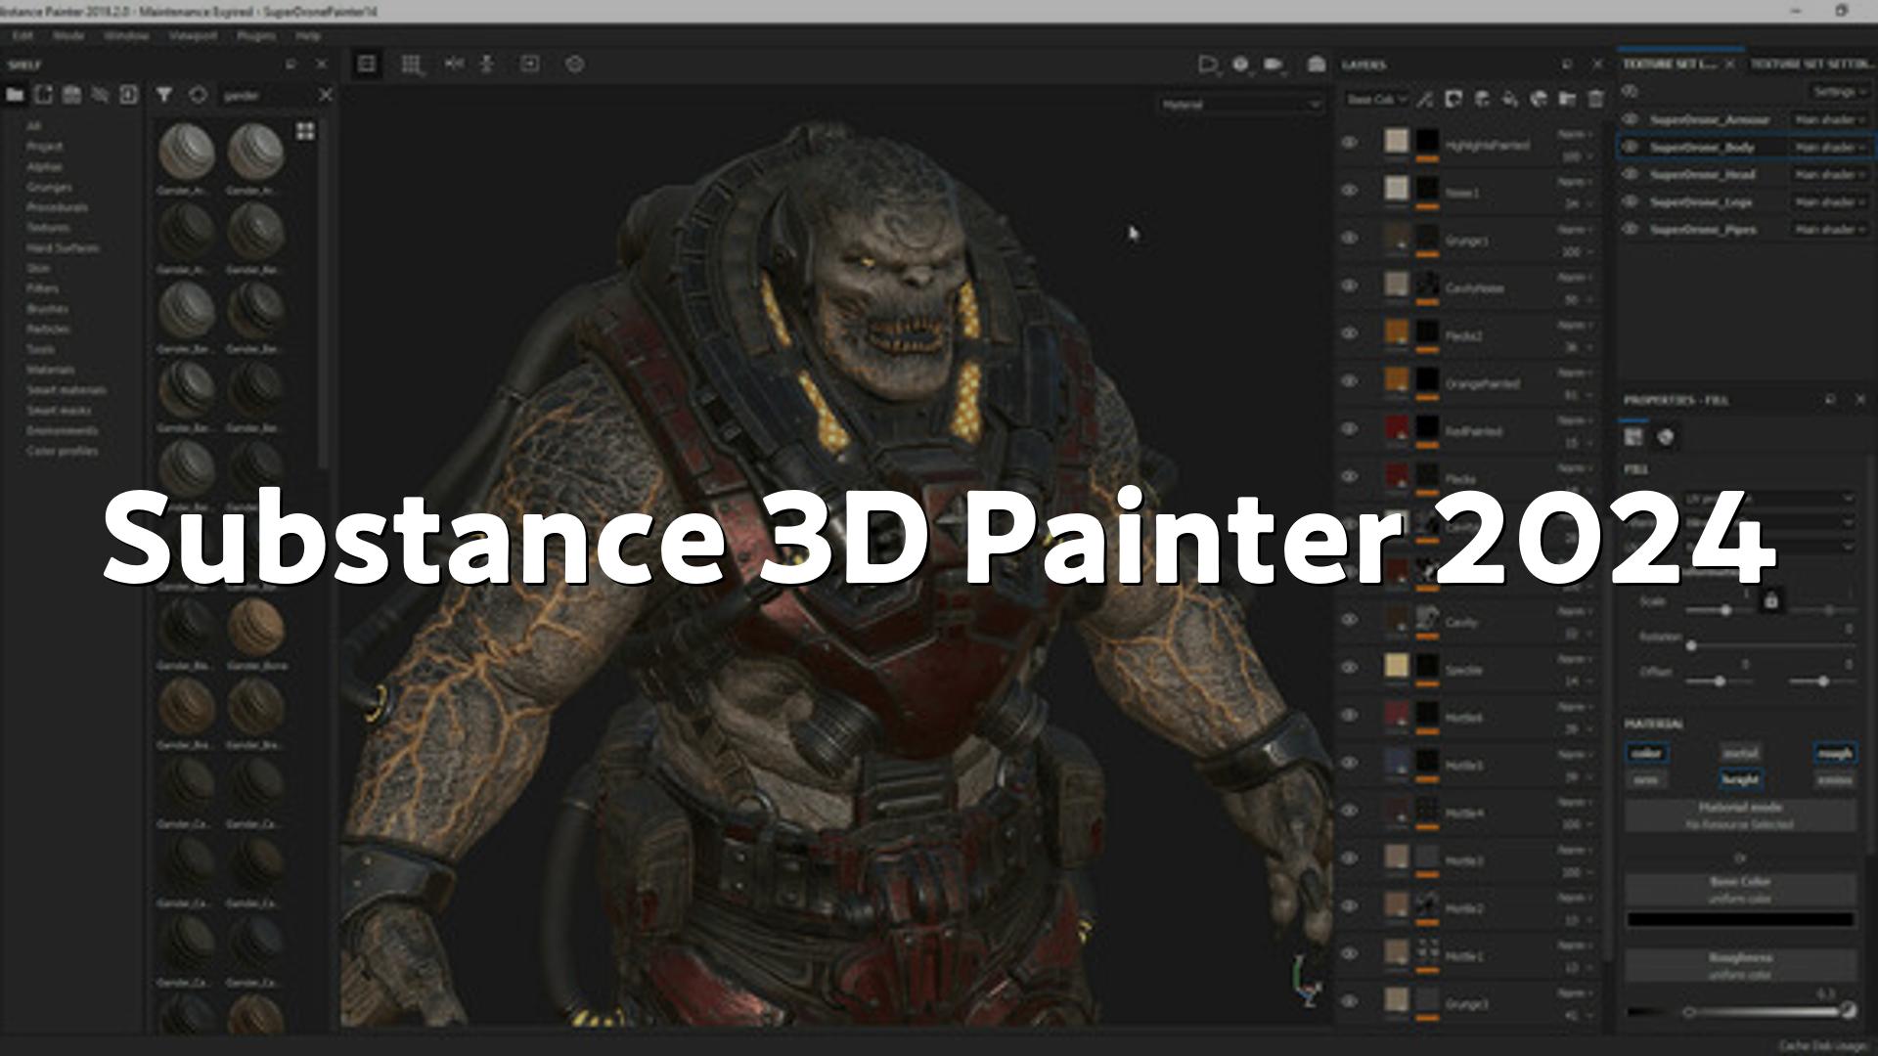Open the blend mode dropdown of Speckle layer

pos(1575,659)
